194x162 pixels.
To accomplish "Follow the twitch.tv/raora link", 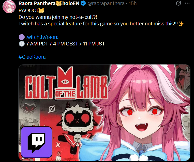I will (42, 37).
